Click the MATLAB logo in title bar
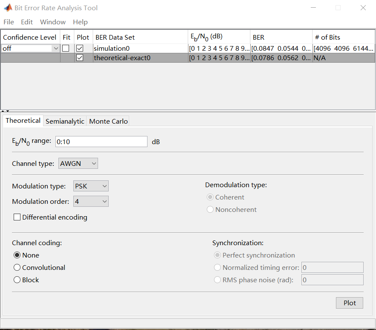 pyautogui.click(x=8, y=8)
